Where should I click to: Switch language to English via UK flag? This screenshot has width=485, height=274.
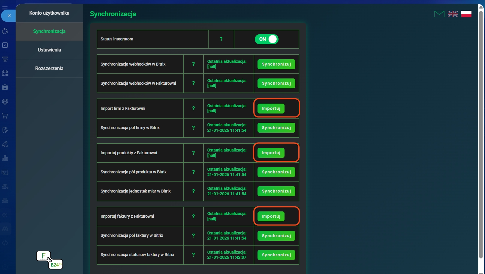[x=453, y=14]
